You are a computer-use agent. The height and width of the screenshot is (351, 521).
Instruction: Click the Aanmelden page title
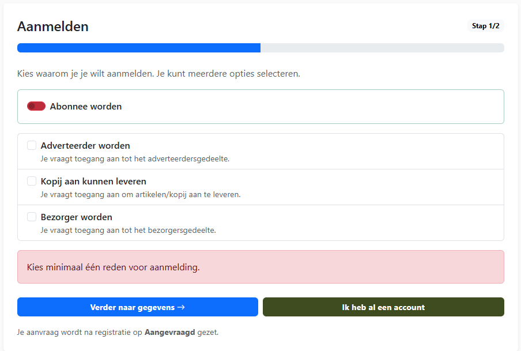53,27
